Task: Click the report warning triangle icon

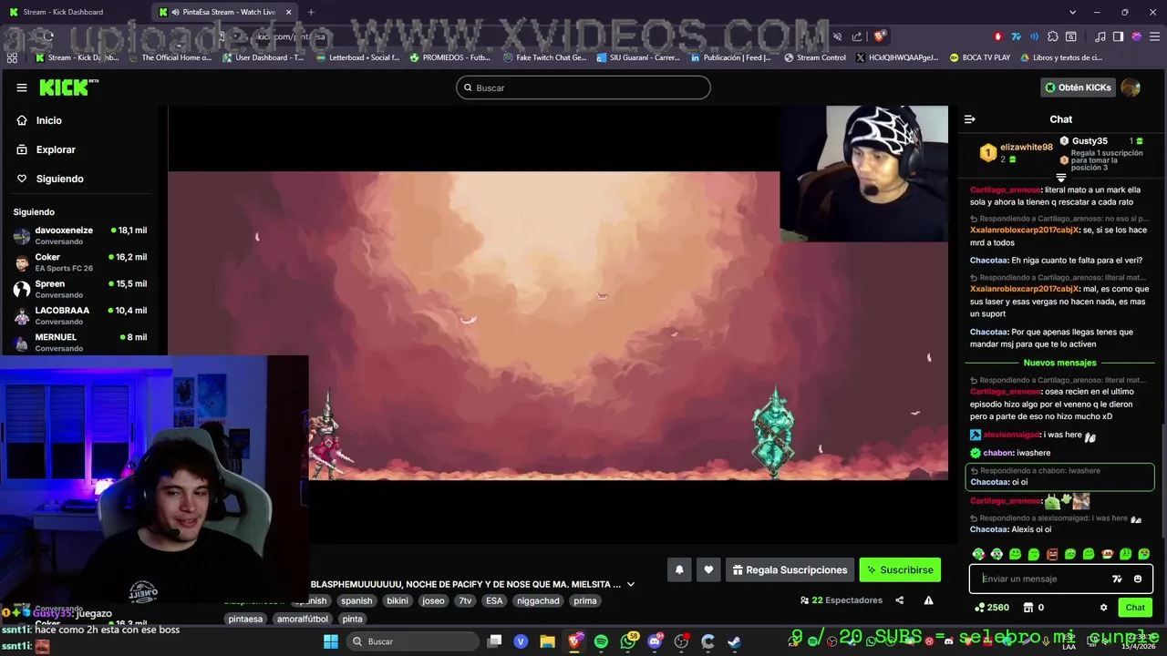Action: 928,600
